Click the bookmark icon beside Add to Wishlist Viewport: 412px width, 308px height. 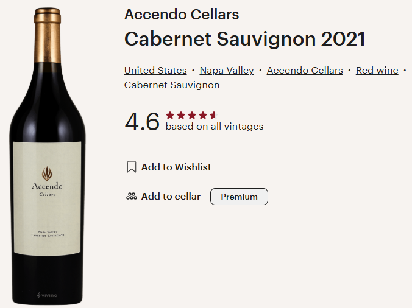[131, 167]
